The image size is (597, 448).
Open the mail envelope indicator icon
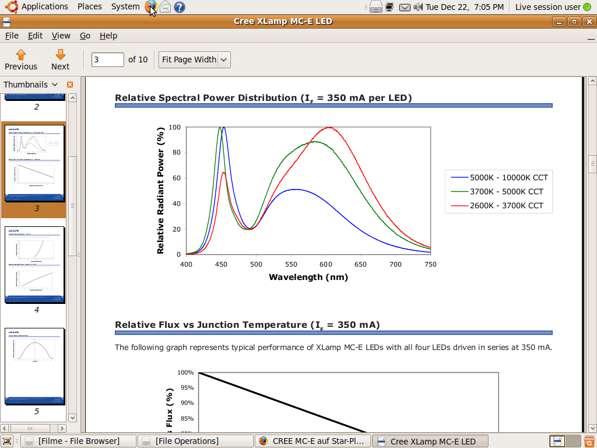click(x=405, y=7)
